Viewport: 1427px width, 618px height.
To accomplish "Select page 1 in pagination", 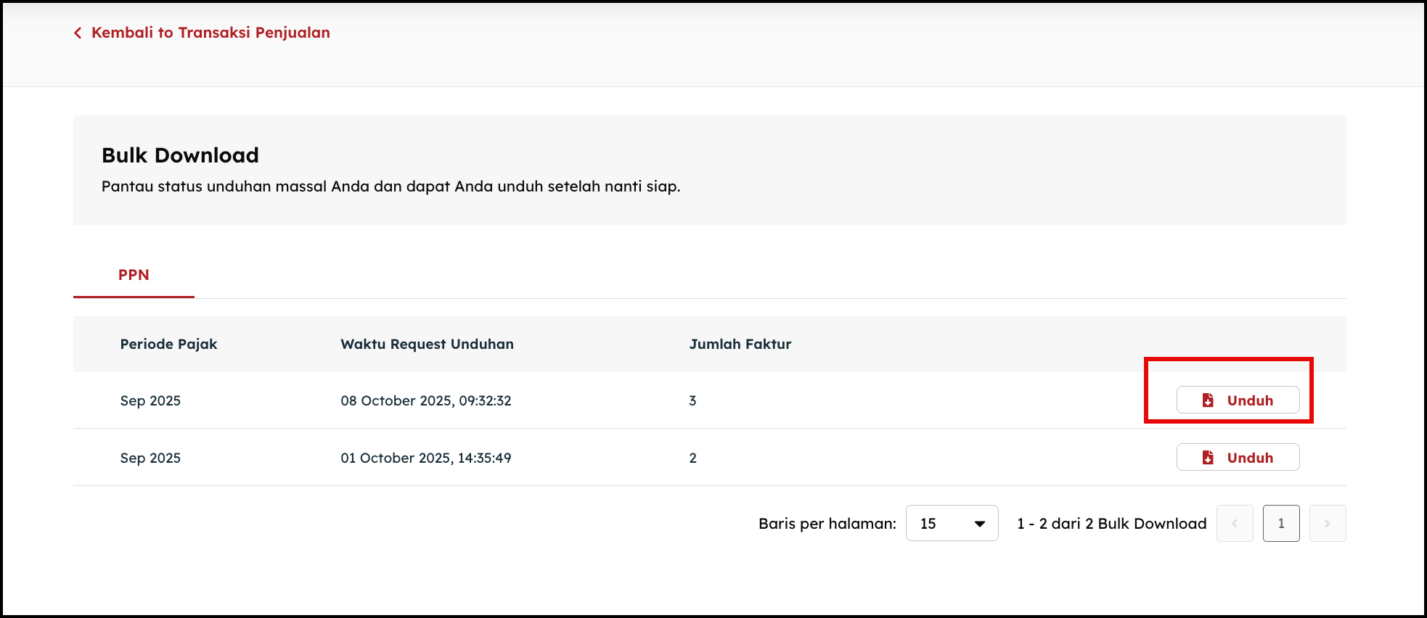I will (x=1281, y=524).
